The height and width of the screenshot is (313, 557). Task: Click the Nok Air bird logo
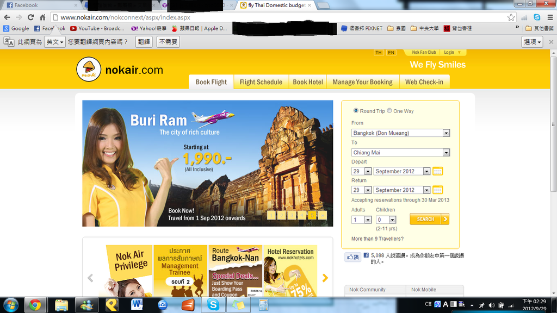89,69
